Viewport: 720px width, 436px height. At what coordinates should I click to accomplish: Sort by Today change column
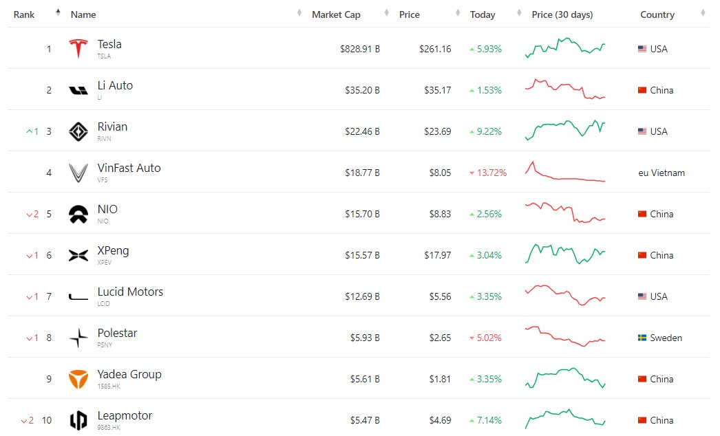[483, 14]
